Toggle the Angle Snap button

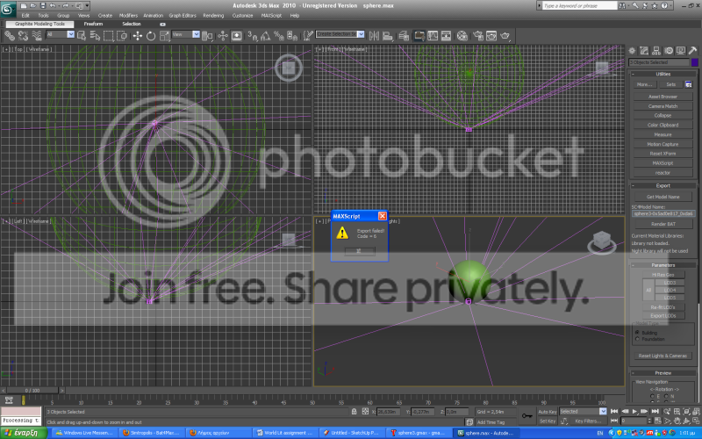tap(266, 35)
